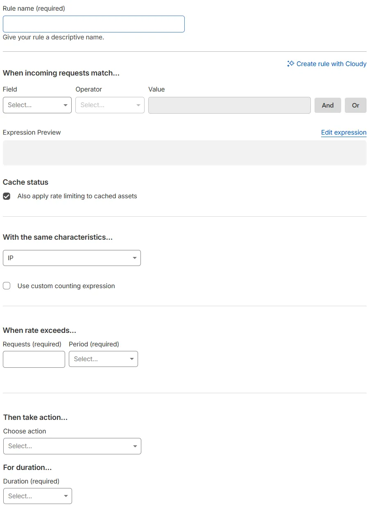Click the And condition button
This screenshot has width=369, height=511.
[x=328, y=105]
